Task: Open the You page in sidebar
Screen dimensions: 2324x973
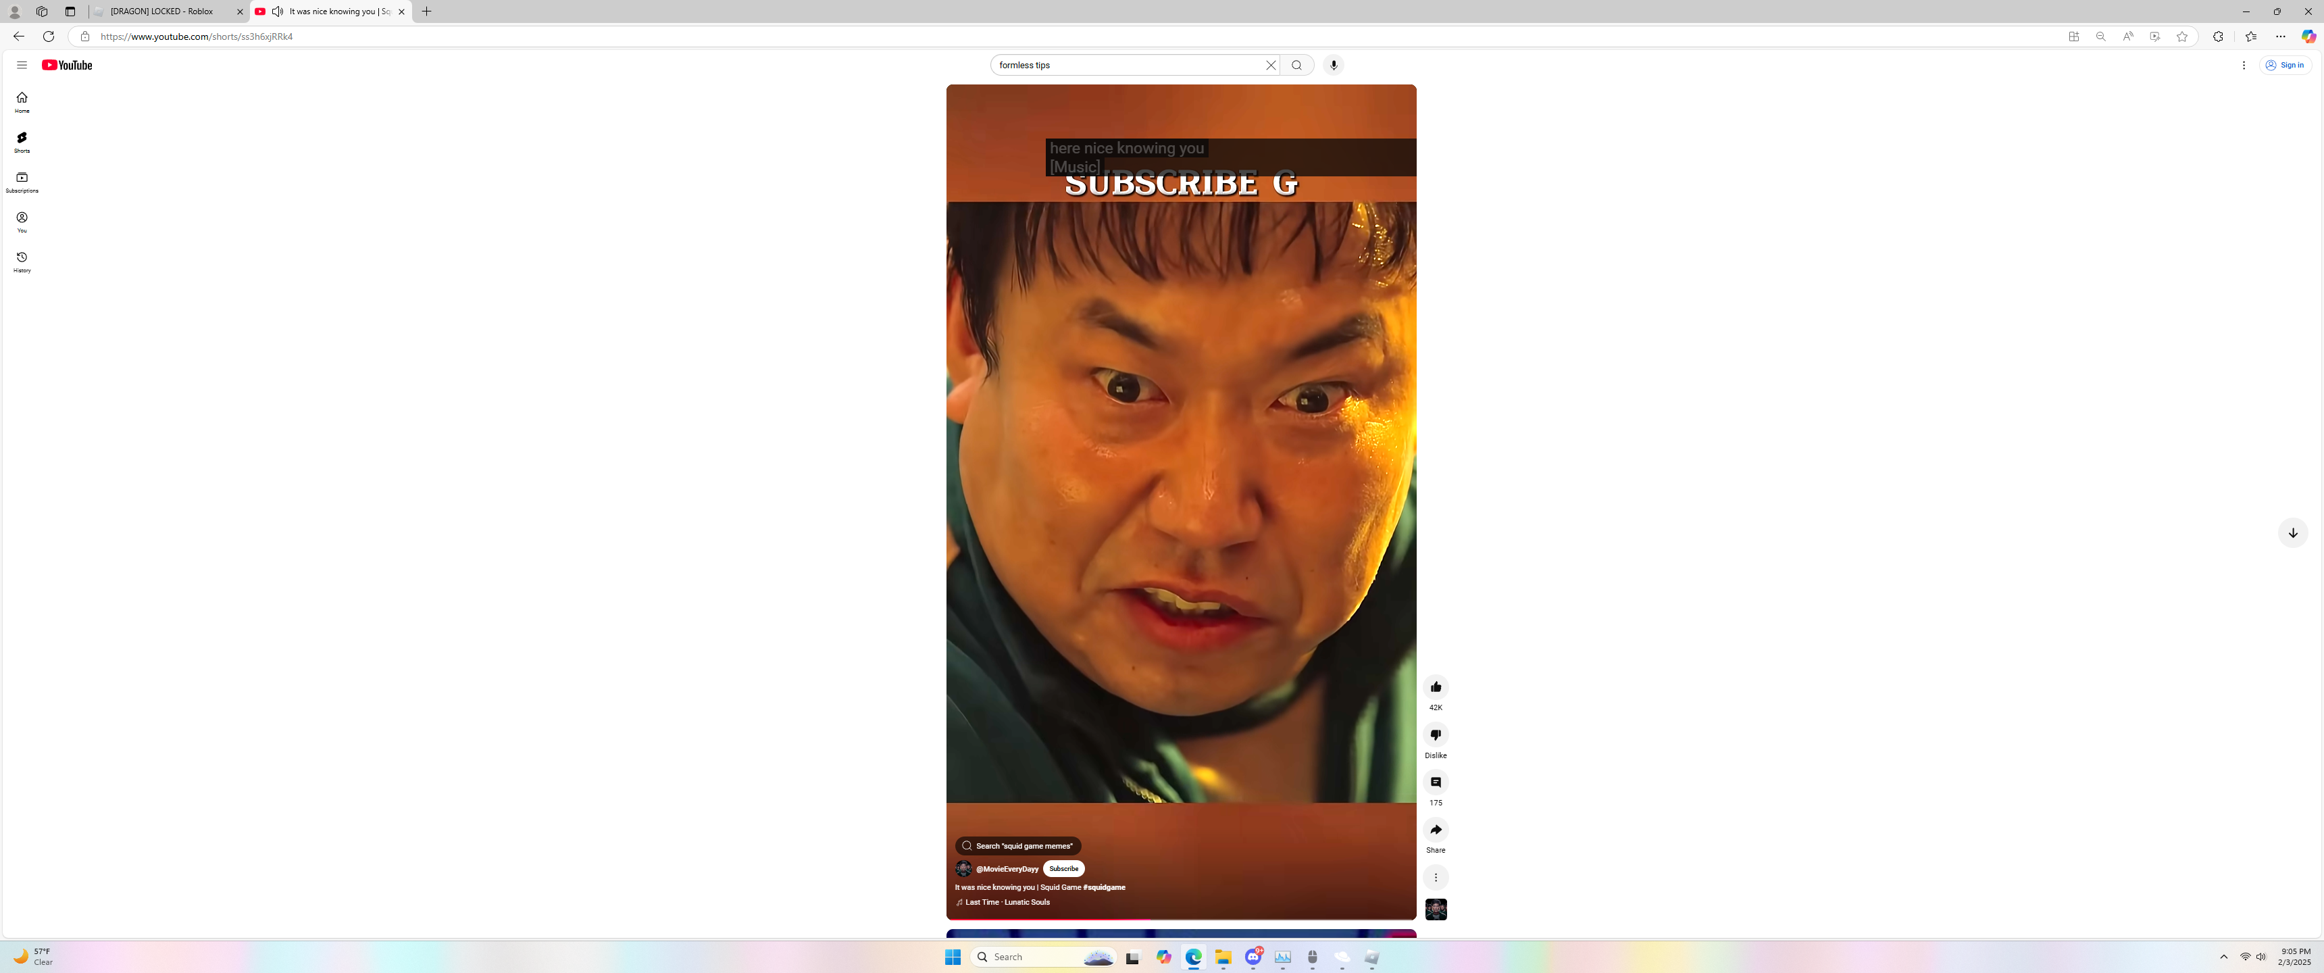Action: click(x=22, y=222)
